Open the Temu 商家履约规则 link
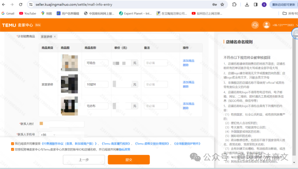Image resolution: width=298 pixels, height=169 pixels. [116, 144]
